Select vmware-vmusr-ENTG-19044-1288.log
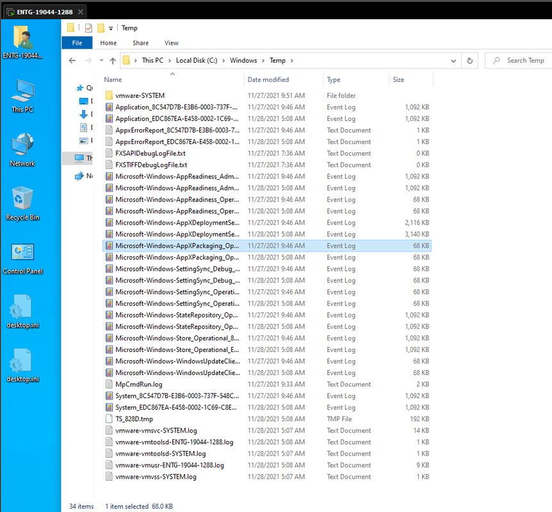The height and width of the screenshot is (512, 552). pos(267,465)
